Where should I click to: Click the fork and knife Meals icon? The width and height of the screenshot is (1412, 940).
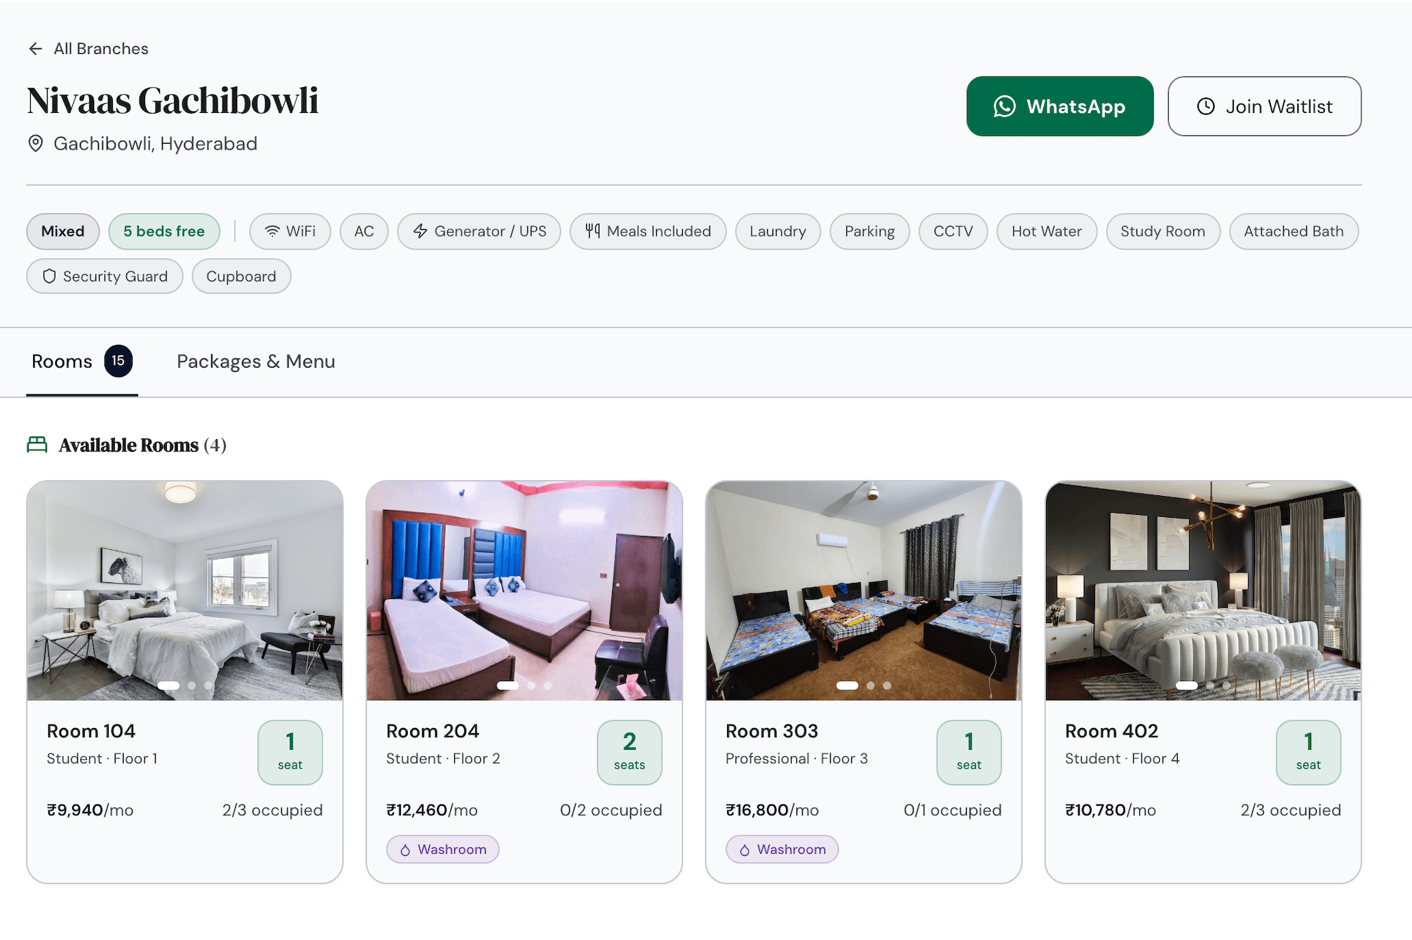(x=592, y=231)
